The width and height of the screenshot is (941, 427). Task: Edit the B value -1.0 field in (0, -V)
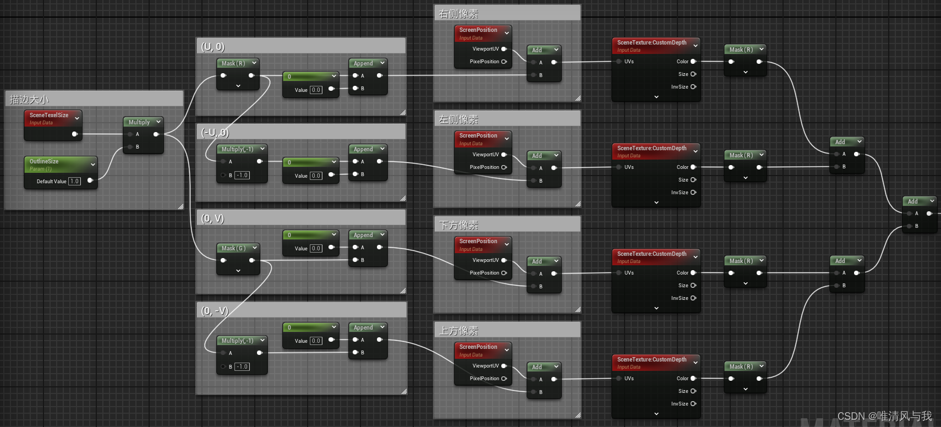242,366
